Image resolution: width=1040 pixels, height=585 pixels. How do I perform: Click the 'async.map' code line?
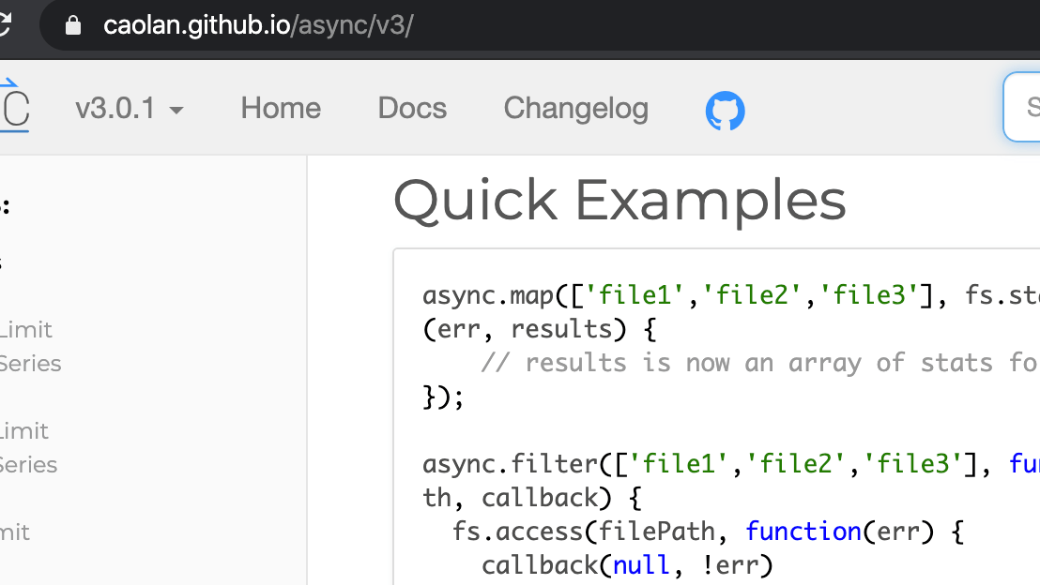[731, 294]
